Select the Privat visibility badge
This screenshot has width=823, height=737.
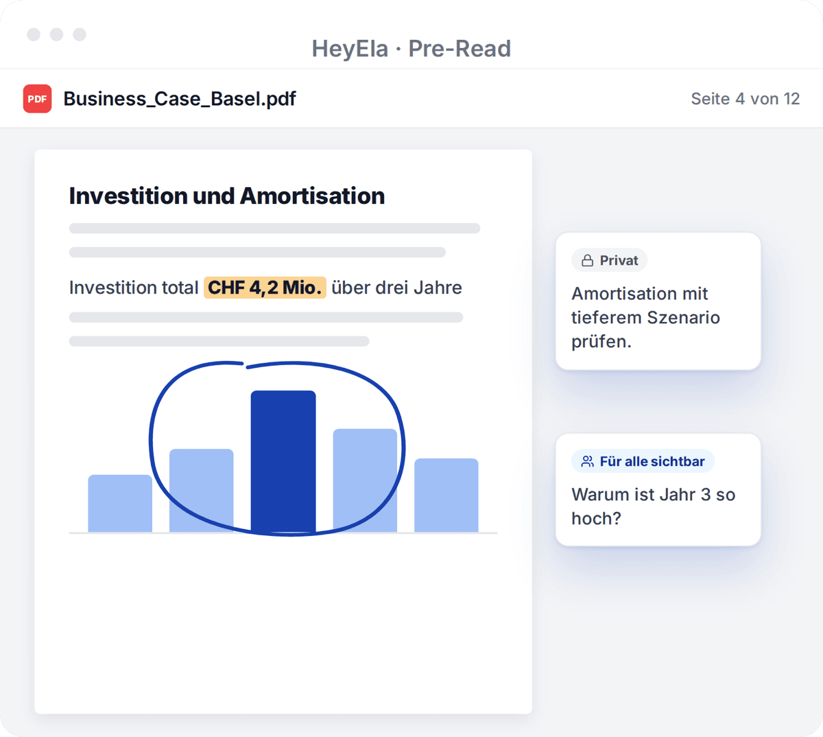610,261
